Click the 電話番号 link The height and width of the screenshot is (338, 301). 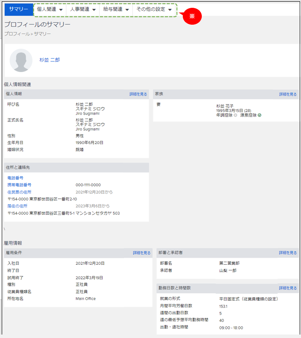(x=16, y=178)
